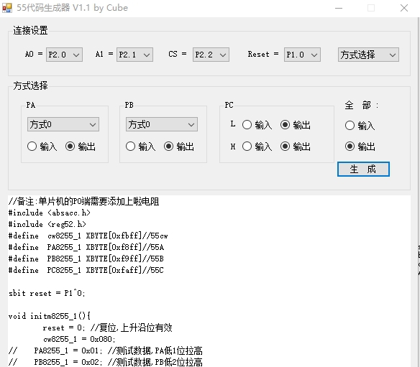Click the PB8255_1 XBYTE[0xf9ff] define line

click(86, 259)
